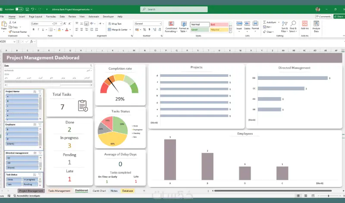This screenshot has height=203, width=345.
Task: Open the Page Layout tab
Action: click(35, 16)
